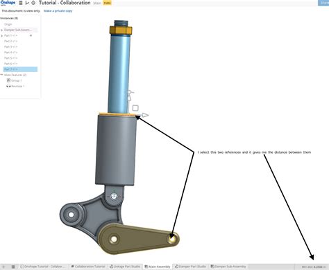Open the tab manager list icon
The width and height of the screenshot is (329, 270).
[13, 267]
